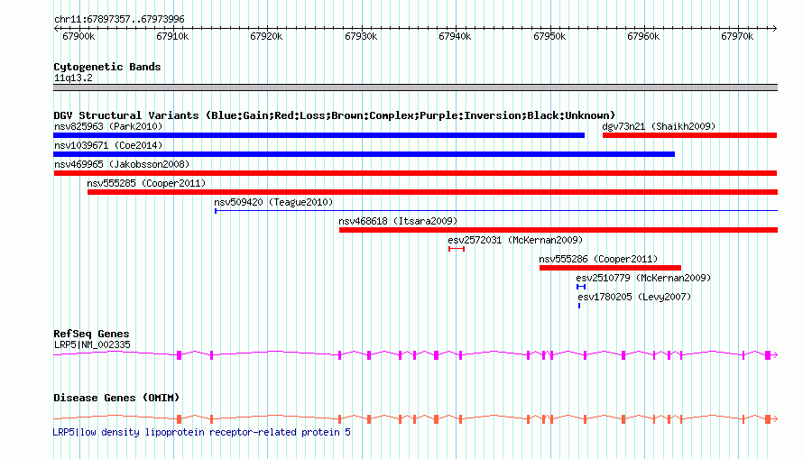Click the RefSeq Genes track heading

[x=91, y=334]
